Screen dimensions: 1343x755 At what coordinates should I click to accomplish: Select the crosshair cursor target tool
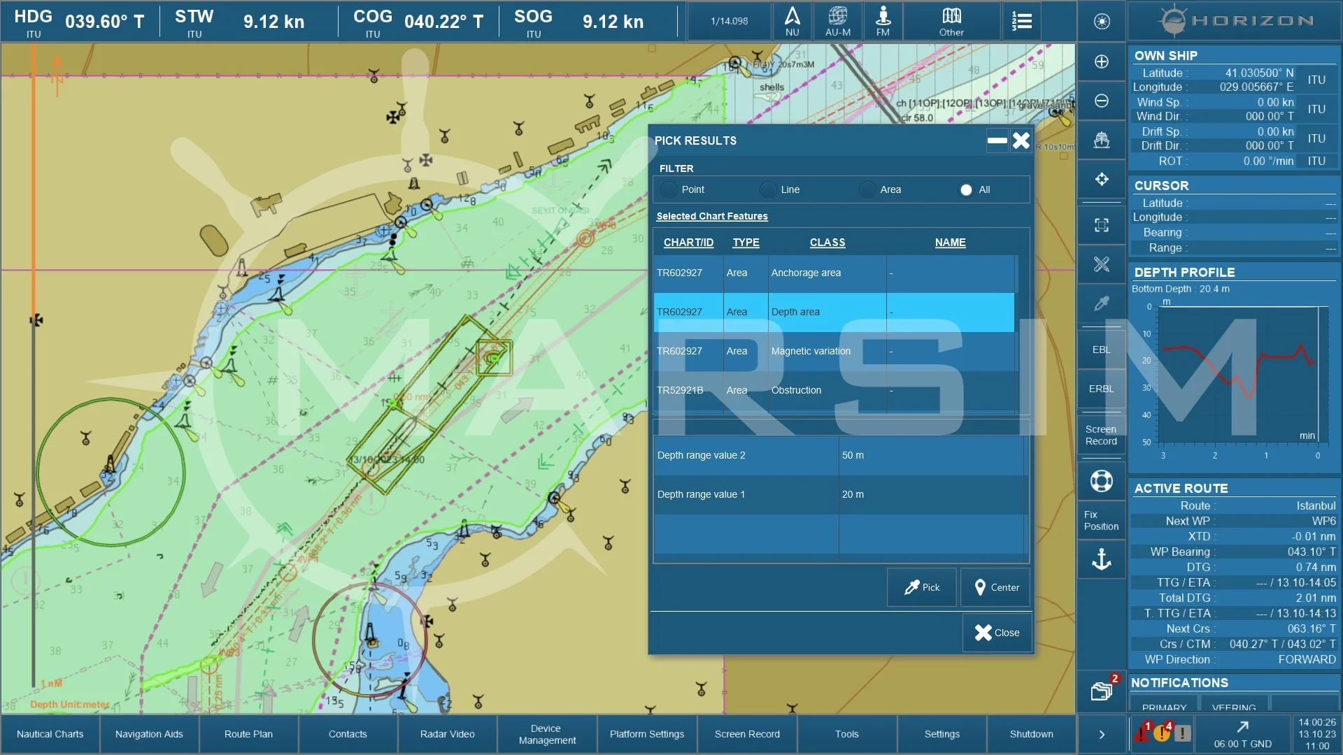point(1102,179)
